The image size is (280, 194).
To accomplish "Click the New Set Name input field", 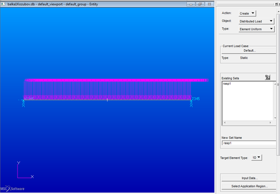I will (249, 143).
